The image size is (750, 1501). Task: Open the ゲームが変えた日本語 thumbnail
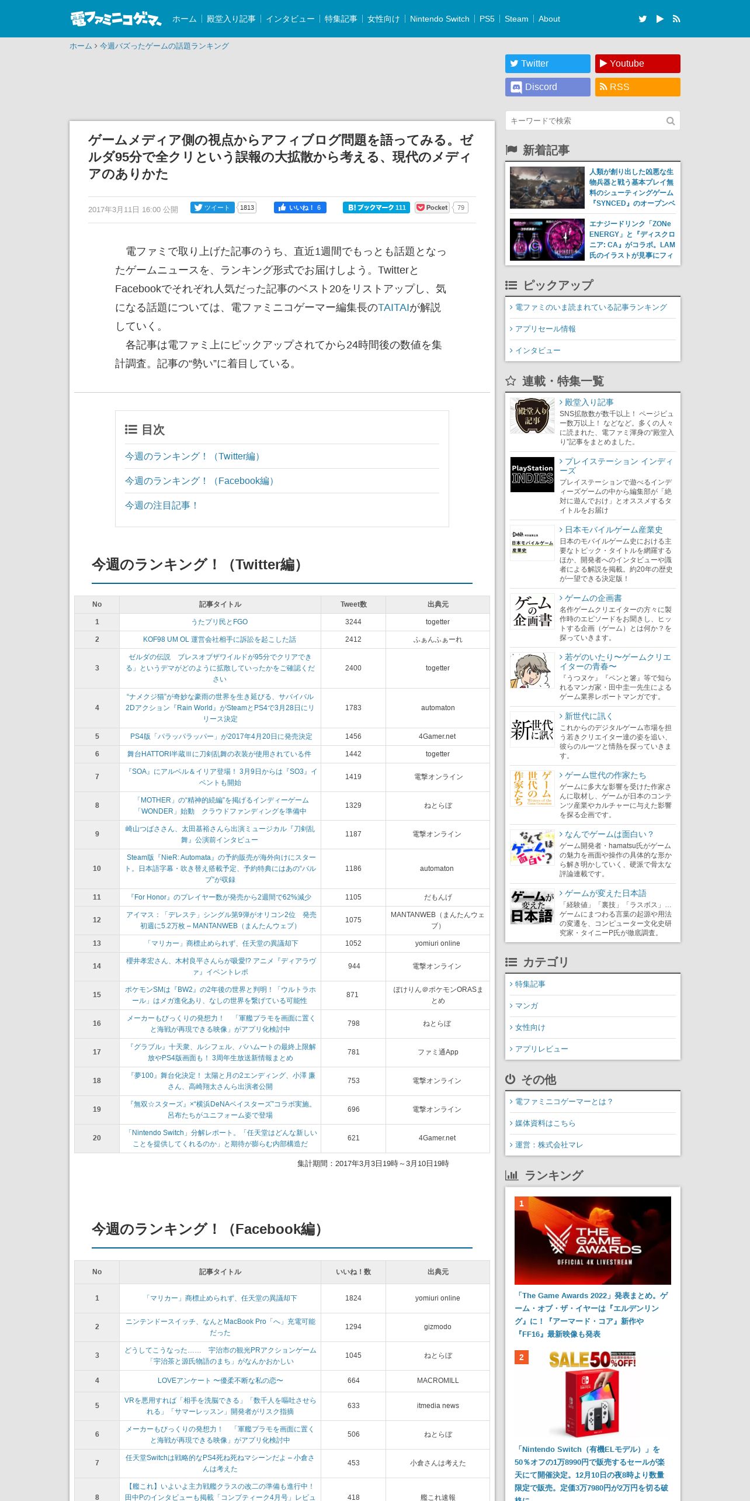(x=532, y=907)
